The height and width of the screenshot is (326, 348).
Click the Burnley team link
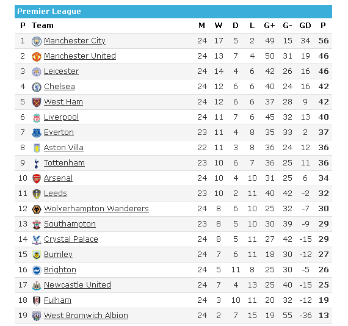[x=59, y=255]
